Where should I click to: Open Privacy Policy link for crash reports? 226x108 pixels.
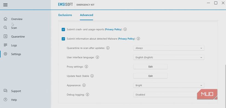click(113, 29)
